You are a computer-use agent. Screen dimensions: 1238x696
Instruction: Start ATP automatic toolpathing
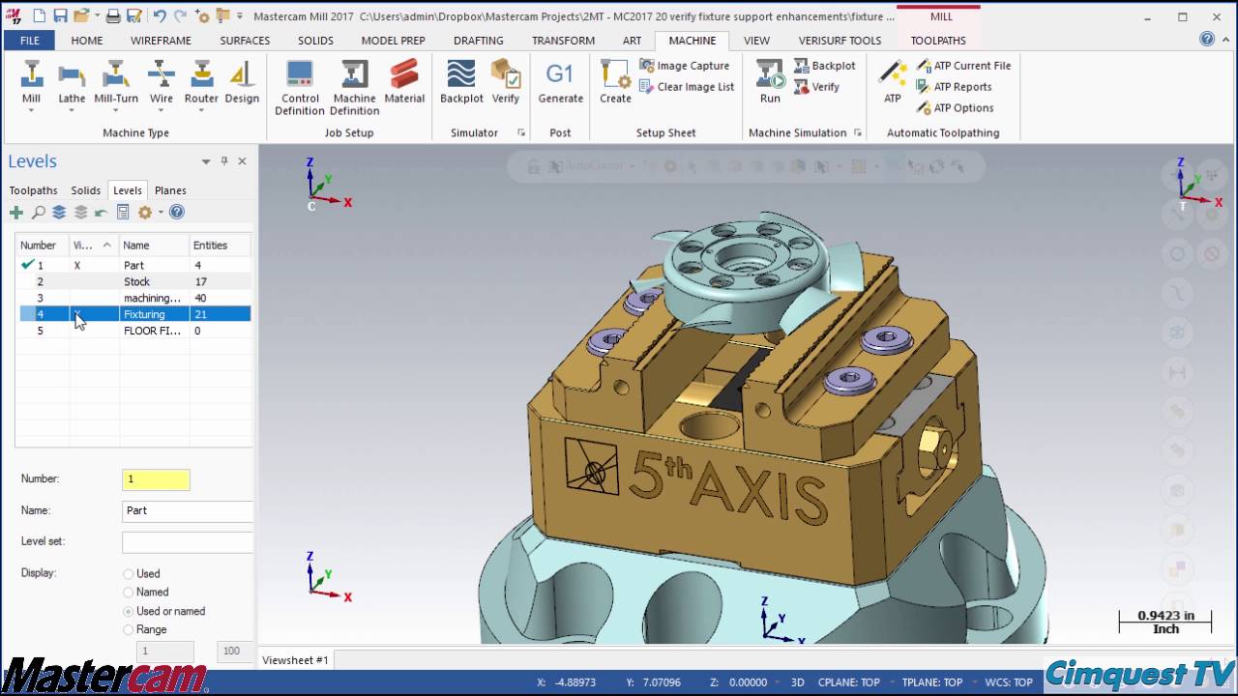893,81
